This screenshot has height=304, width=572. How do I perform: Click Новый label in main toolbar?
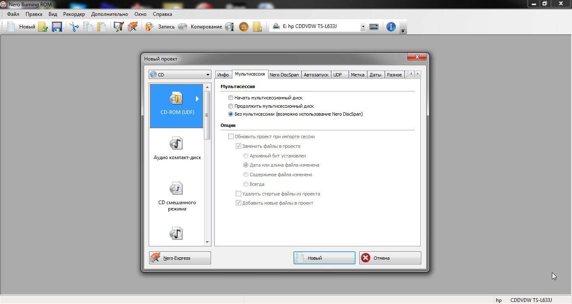[x=27, y=27]
